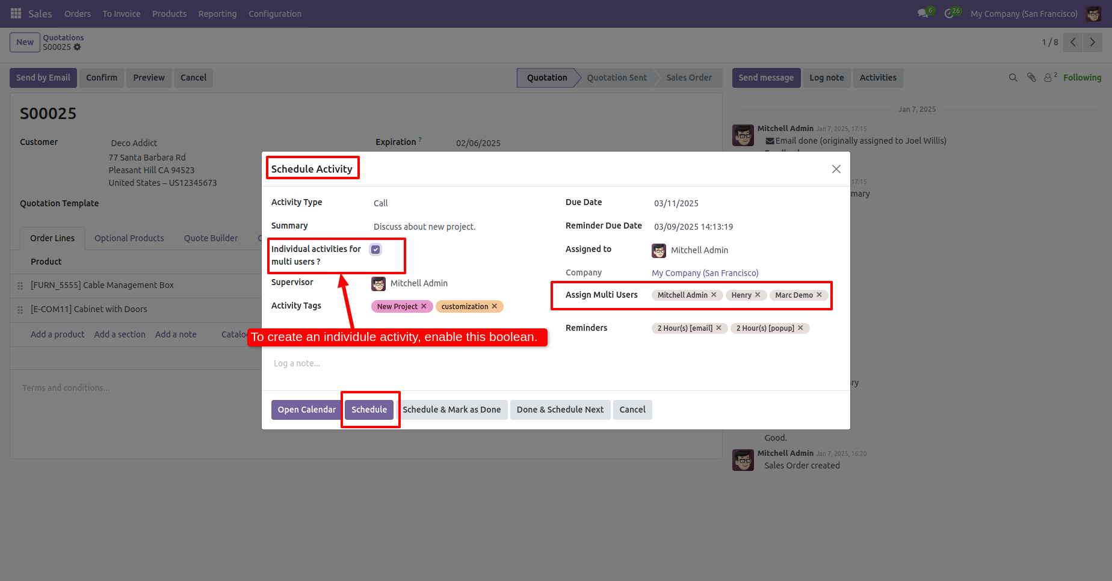Switch to the Optional Products tab

tap(129, 238)
